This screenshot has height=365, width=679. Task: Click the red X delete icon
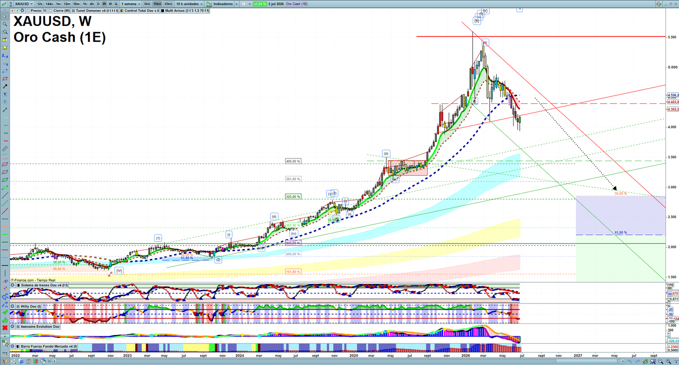click(5, 328)
